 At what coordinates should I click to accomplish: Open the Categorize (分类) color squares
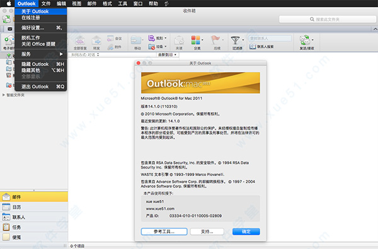(195, 40)
